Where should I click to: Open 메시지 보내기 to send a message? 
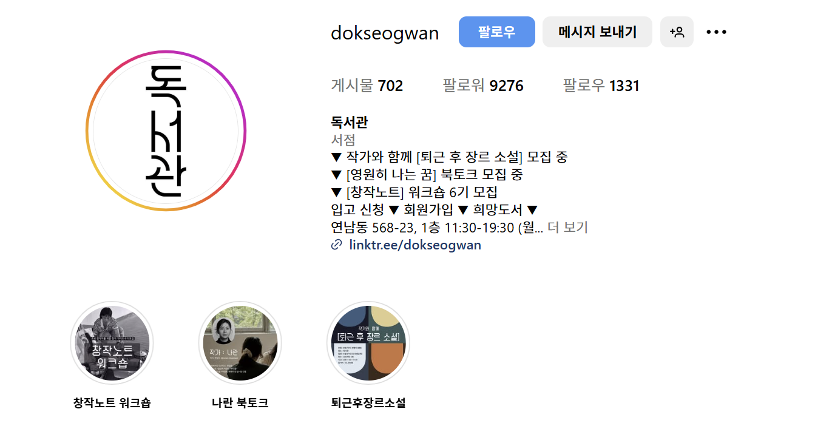pyautogui.click(x=597, y=32)
